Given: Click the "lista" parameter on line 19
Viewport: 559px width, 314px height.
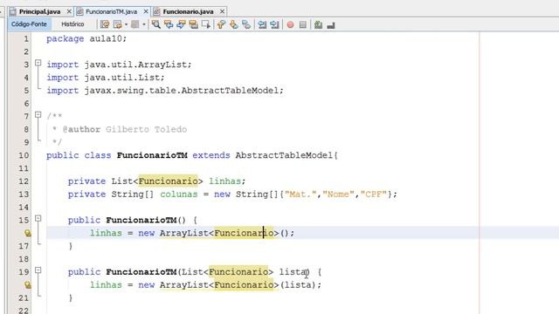Looking at the screenshot, I should tap(293, 272).
